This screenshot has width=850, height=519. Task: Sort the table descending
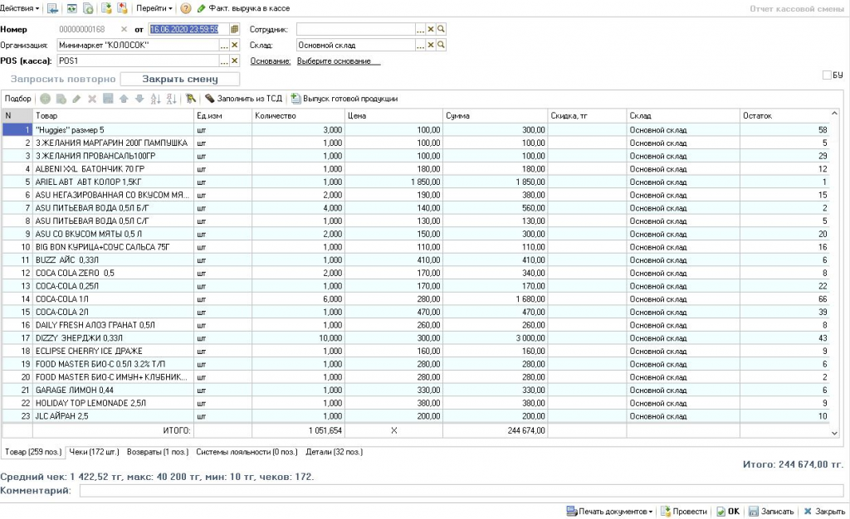[171, 99]
